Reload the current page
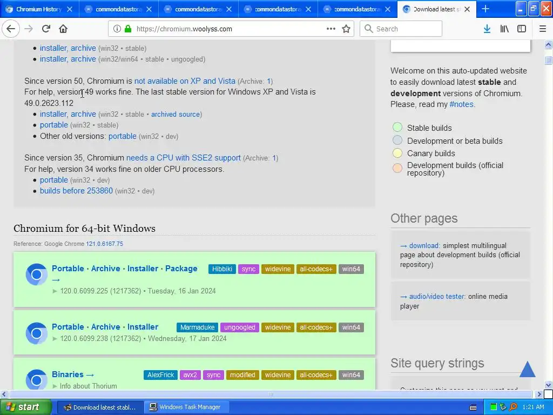 pos(46,29)
